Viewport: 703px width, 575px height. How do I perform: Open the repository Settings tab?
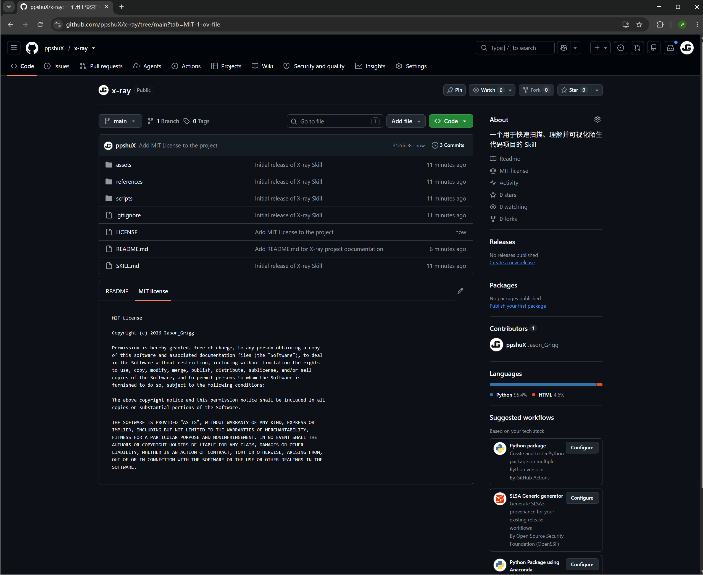pyautogui.click(x=412, y=66)
